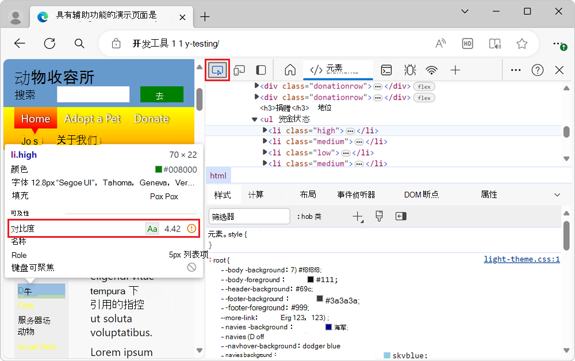This screenshot has height=361, width=575.
Task: Open DevTools help question mark
Action: click(537, 70)
